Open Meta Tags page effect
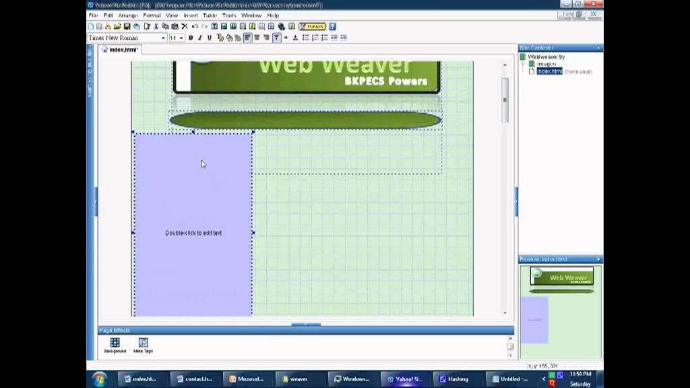This screenshot has width=690, height=388. click(143, 346)
